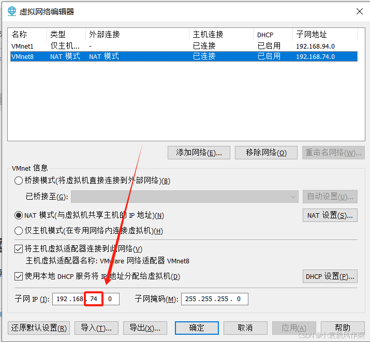Click the 类型 column header
The height and width of the screenshot is (342, 370).
coord(58,35)
